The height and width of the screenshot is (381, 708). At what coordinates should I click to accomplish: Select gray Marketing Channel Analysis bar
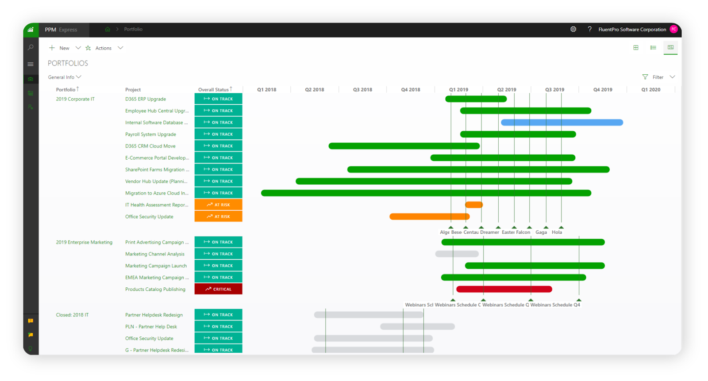coord(457,254)
